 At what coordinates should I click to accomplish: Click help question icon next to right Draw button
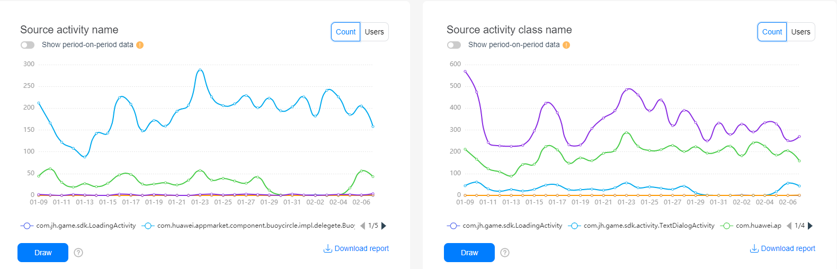click(x=505, y=253)
